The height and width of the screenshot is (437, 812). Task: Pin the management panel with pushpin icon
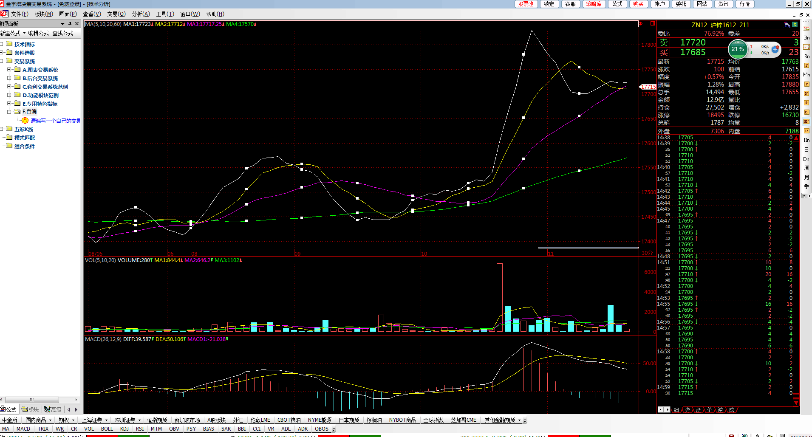[70, 24]
